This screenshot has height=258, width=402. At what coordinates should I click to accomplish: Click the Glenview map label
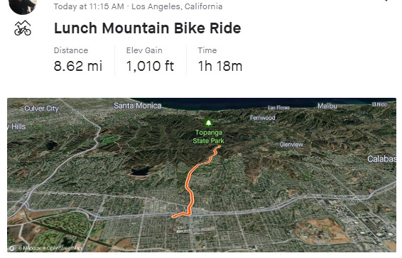tap(291, 145)
